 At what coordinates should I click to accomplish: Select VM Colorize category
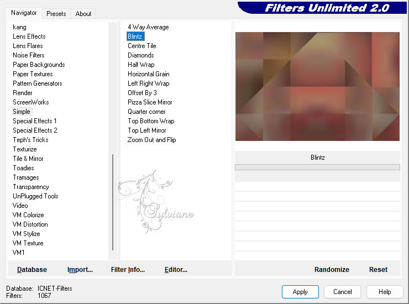(x=28, y=215)
